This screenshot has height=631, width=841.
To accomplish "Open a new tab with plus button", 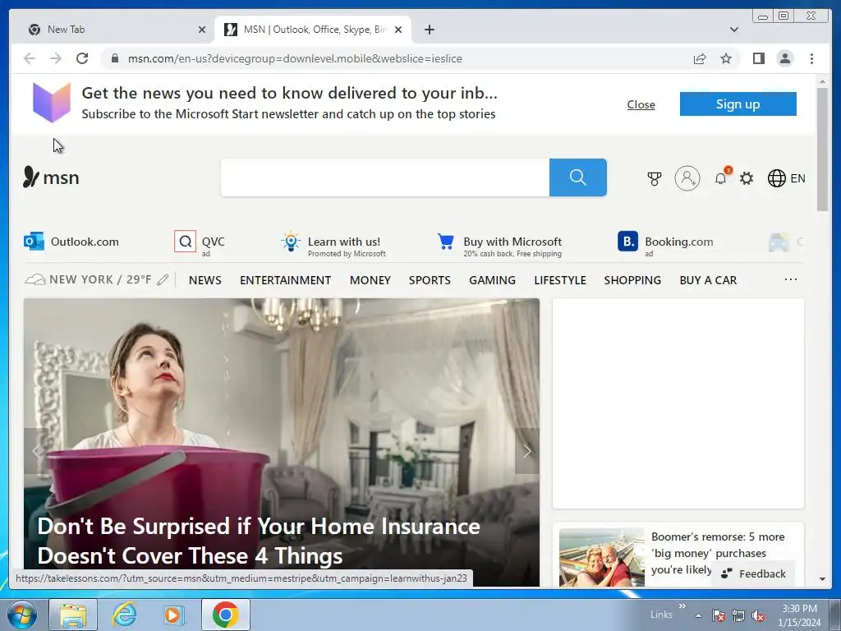I will pos(429,30).
